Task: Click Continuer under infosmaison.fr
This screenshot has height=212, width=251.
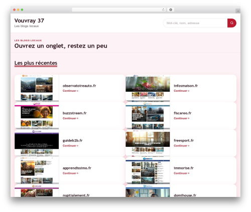Action: click(182, 91)
